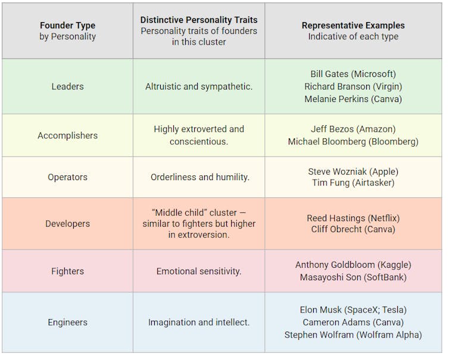Click the "Middle child" cluster description cell
The height and width of the screenshot is (356, 449).
198,224
